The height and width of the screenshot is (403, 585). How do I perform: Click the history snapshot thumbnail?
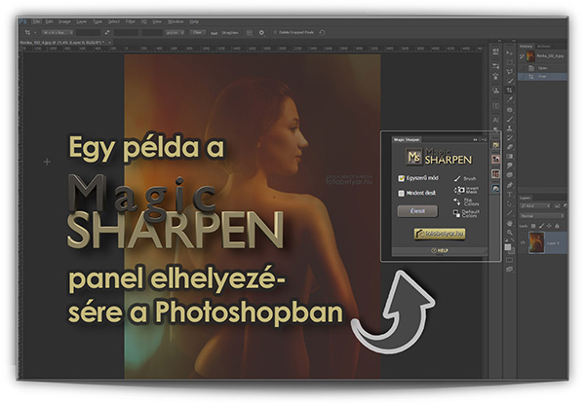click(530, 56)
